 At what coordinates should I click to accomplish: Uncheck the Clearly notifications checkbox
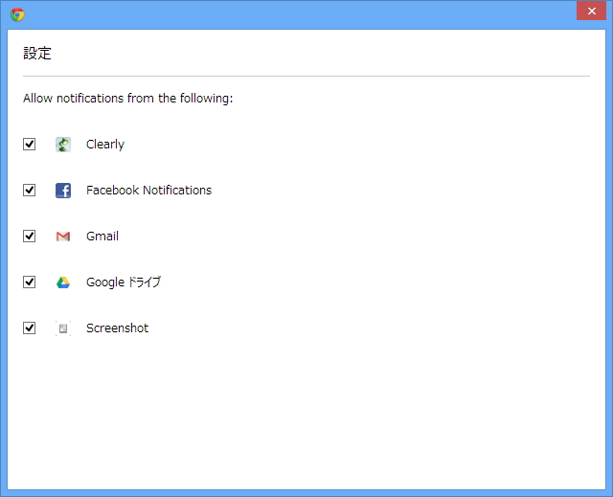30,145
